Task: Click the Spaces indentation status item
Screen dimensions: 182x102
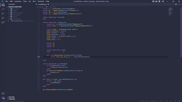Action: [154, 101]
